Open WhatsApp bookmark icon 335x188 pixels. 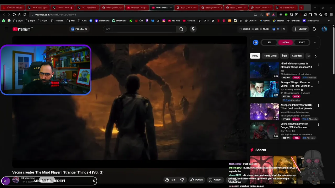(x=3, y=21)
